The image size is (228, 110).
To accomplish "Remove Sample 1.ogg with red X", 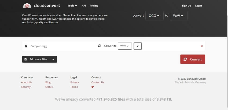I will click(202, 46).
